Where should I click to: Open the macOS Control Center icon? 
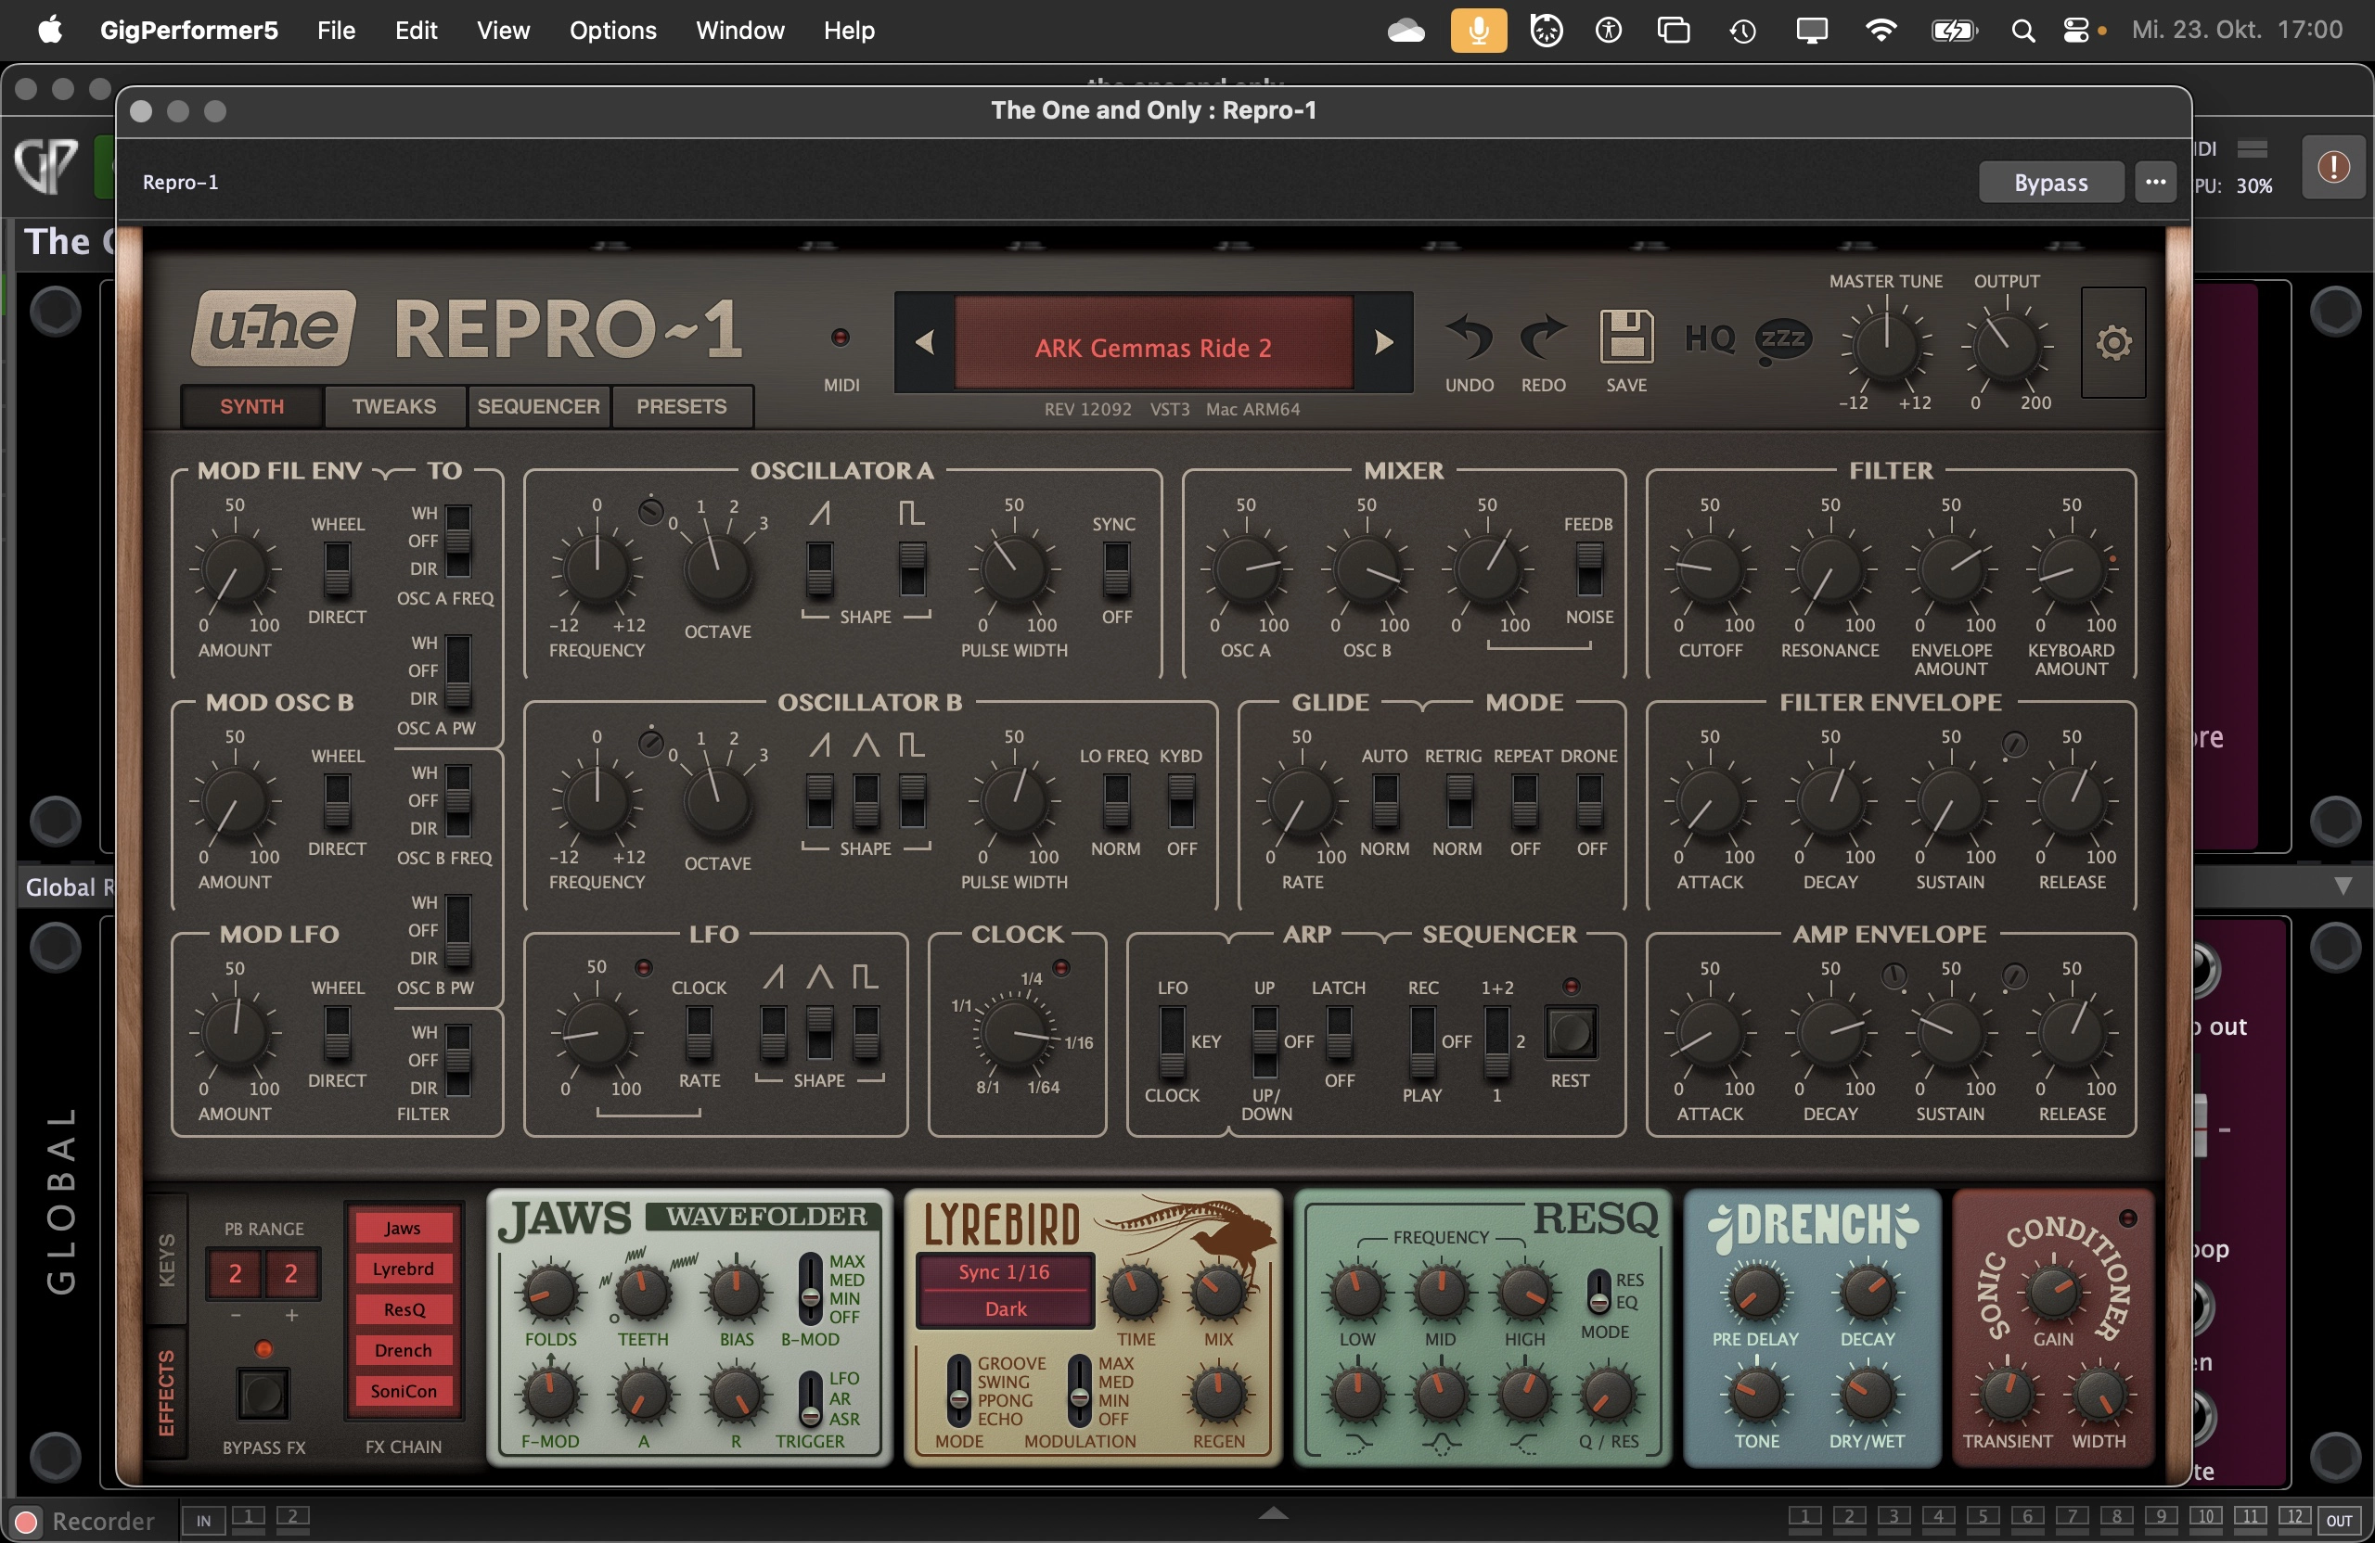2075,31
